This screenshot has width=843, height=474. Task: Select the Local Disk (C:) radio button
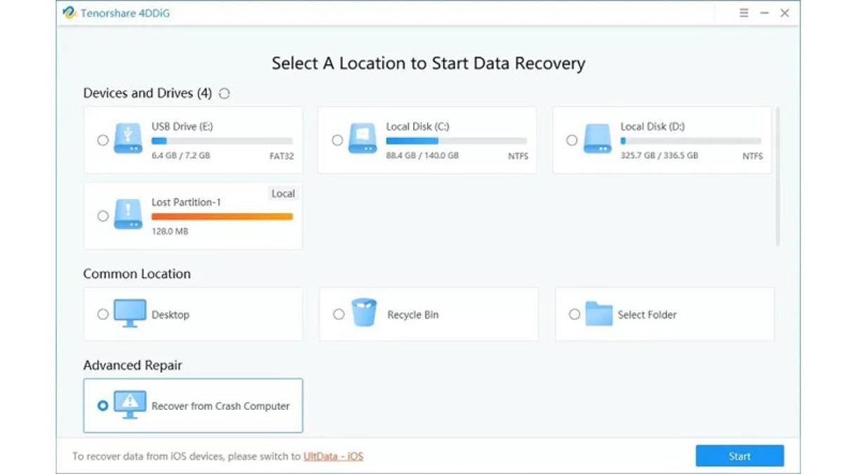pyautogui.click(x=337, y=140)
